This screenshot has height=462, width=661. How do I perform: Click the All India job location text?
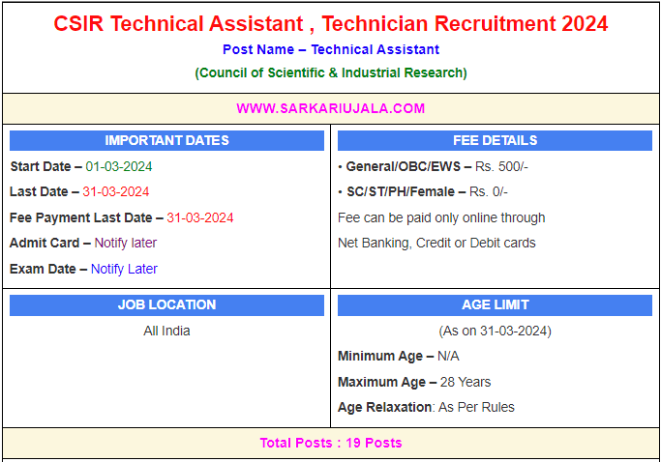coord(166,331)
